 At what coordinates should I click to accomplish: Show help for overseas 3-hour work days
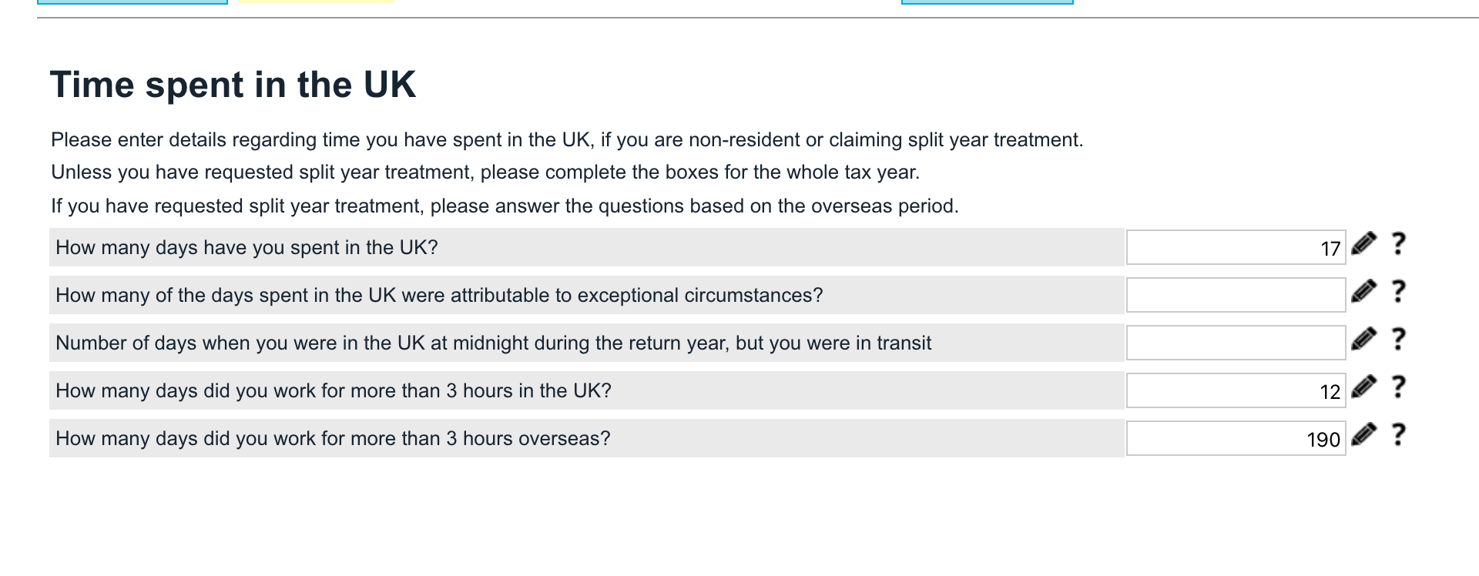click(x=1399, y=435)
